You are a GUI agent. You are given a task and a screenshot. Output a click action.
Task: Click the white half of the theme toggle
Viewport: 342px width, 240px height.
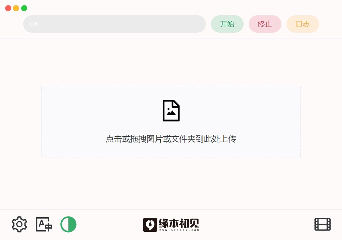tap(65, 224)
